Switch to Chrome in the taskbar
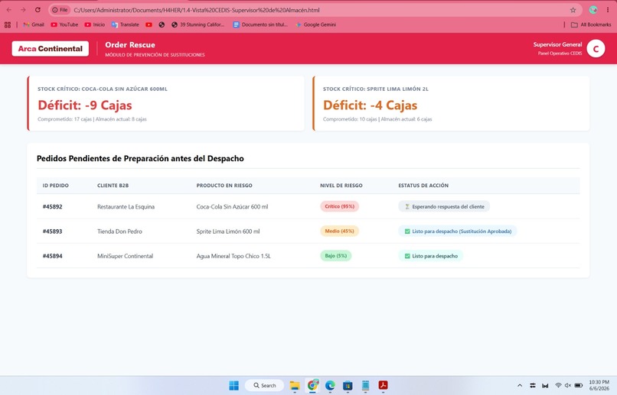The image size is (617, 395). click(313, 386)
